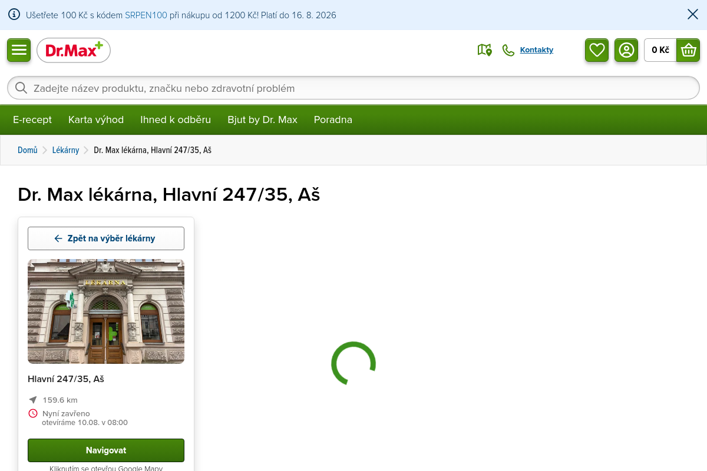The height and width of the screenshot is (471, 707).
Task: Open the hamburger main menu
Action: coord(19,50)
